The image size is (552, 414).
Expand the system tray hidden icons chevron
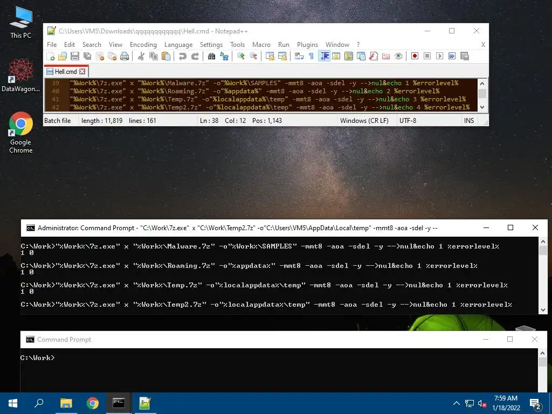point(456,403)
